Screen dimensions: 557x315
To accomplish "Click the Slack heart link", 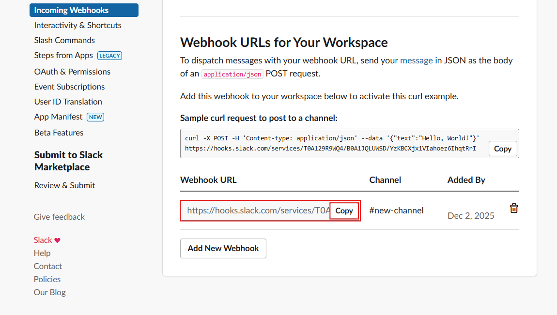I will [x=47, y=240].
